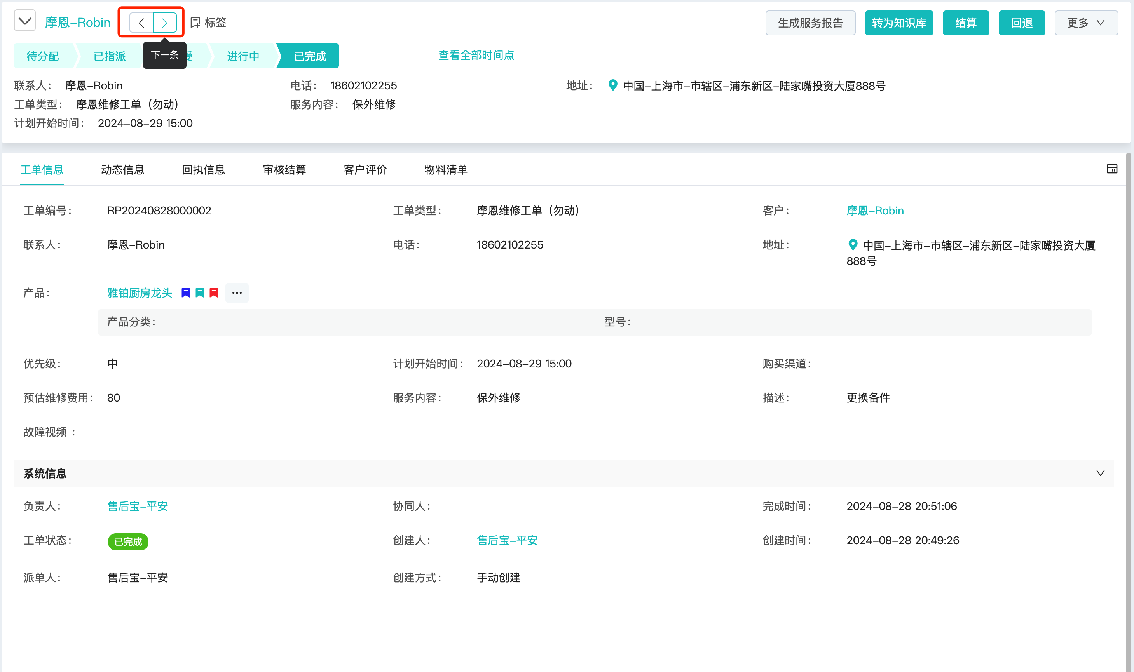Go to the previous work order arrow

click(x=141, y=23)
